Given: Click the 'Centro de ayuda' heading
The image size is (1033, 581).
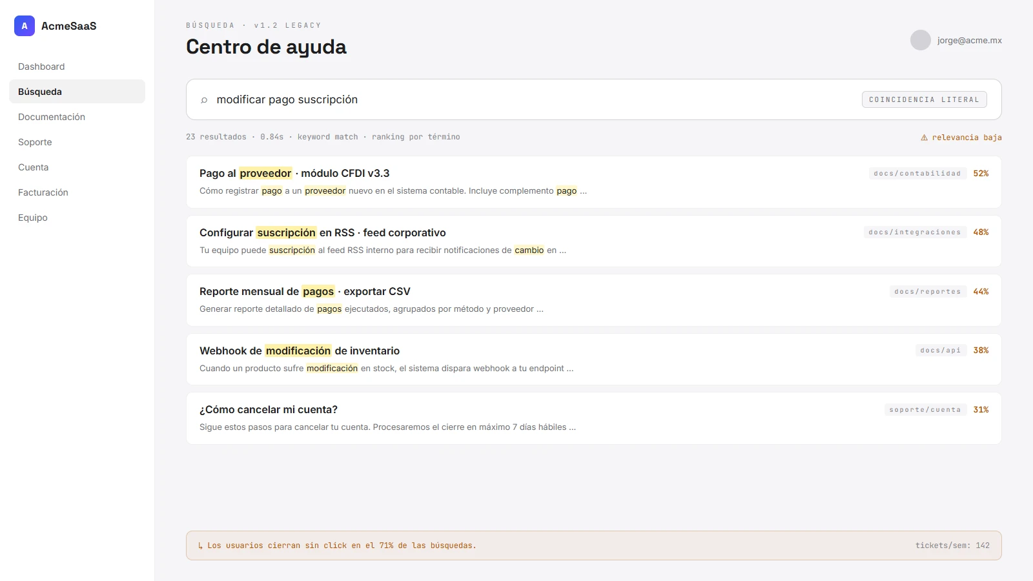Looking at the screenshot, I should pyautogui.click(x=266, y=47).
